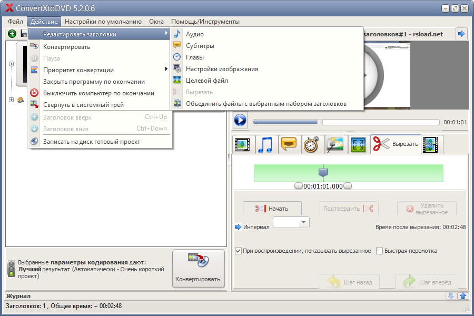Click the Начать cut button
474x316 pixels.
coord(272,209)
